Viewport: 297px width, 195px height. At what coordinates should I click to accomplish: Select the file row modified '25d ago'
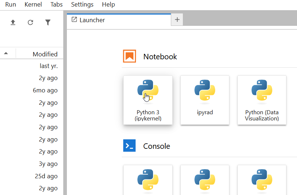click(32, 176)
